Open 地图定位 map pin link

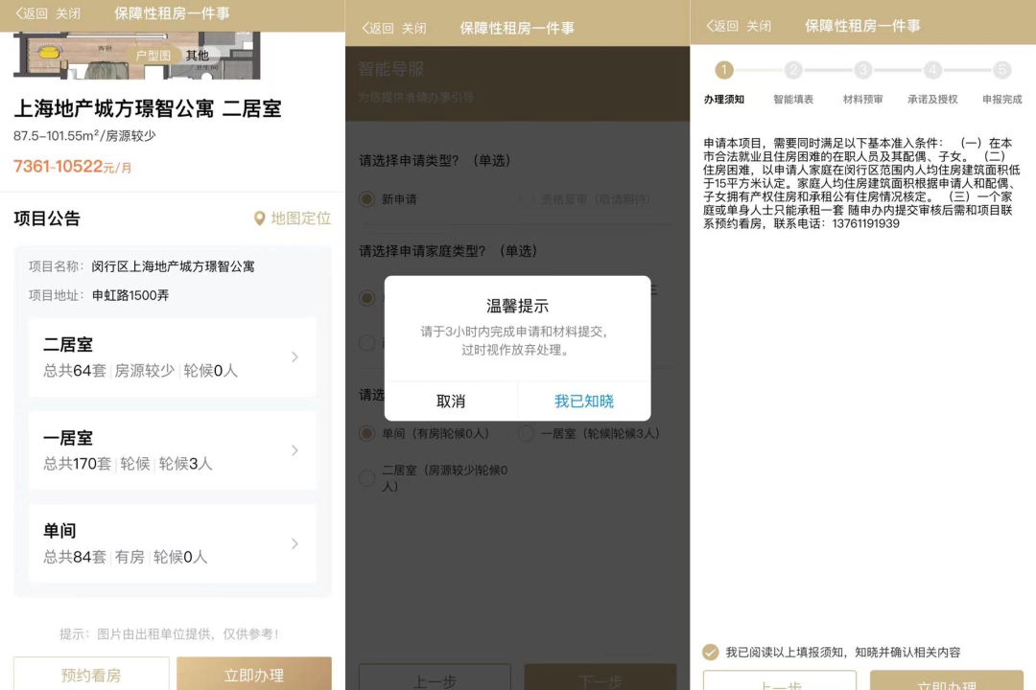coord(293,218)
